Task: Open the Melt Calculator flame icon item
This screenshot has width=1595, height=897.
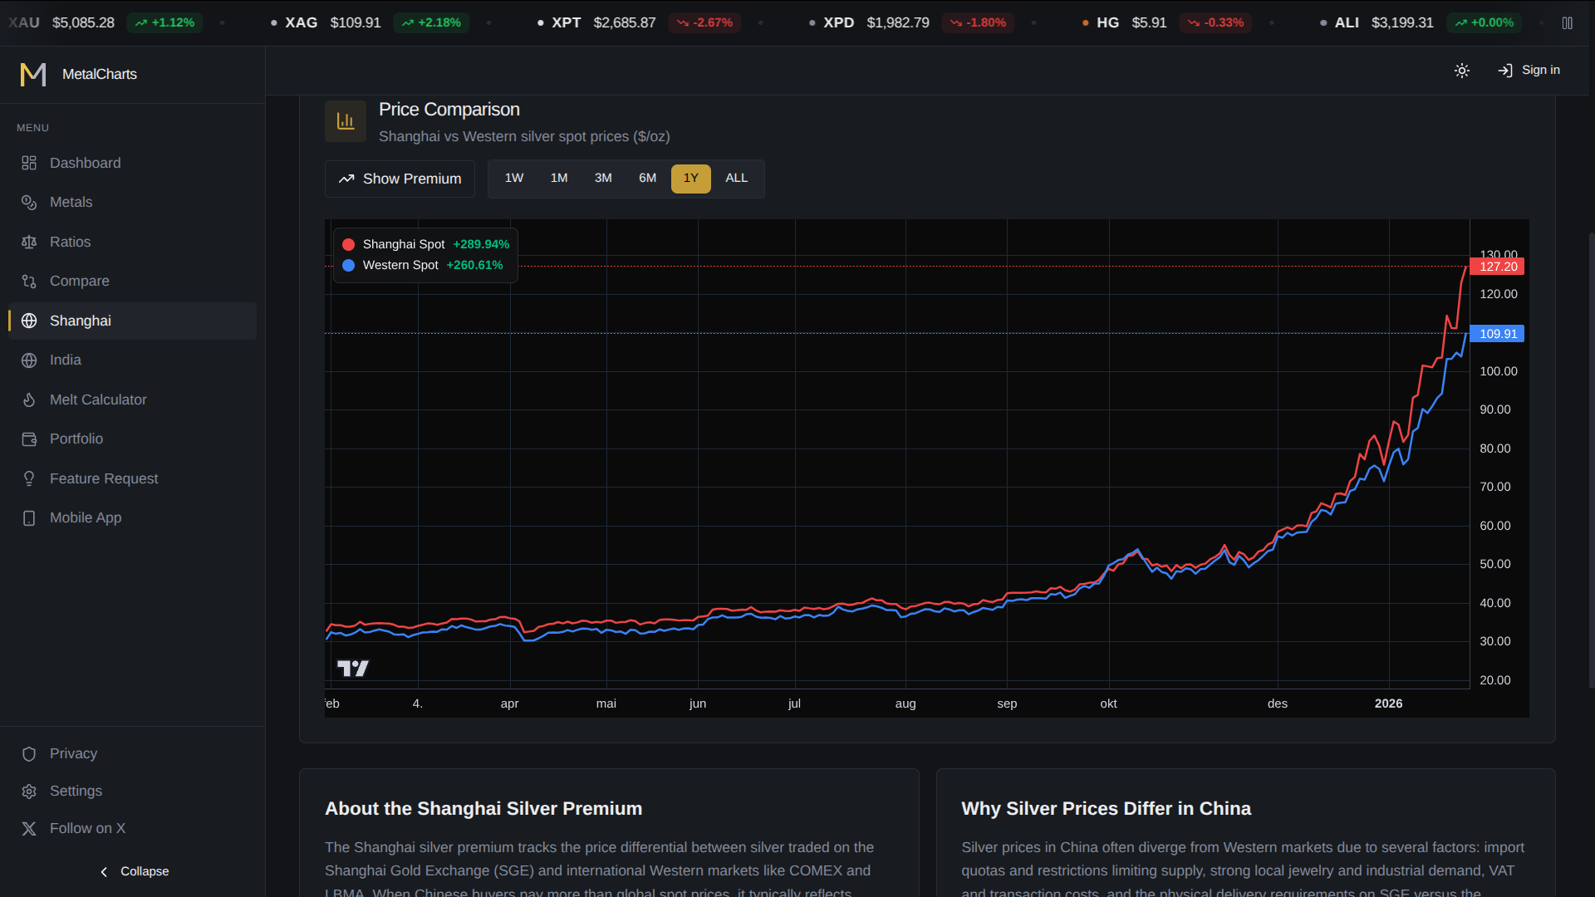Action: [29, 400]
